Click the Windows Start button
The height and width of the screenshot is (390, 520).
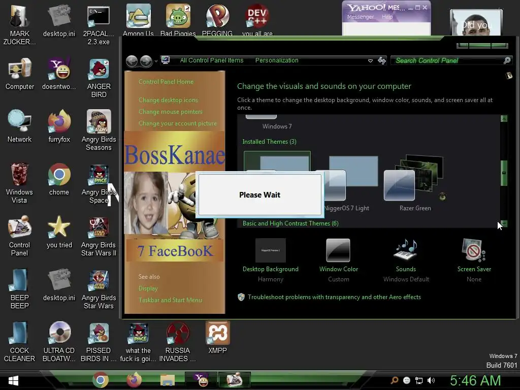click(13, 380)
